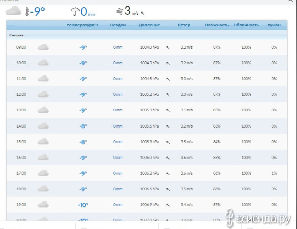Viewport: 297px width, 229px height.
Task: Click the -8° temperature at 14:00
Action: click(83, 126)
